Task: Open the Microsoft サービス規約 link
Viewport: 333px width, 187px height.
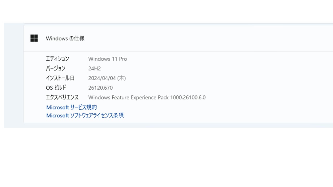Action: [x=72, y=107]
